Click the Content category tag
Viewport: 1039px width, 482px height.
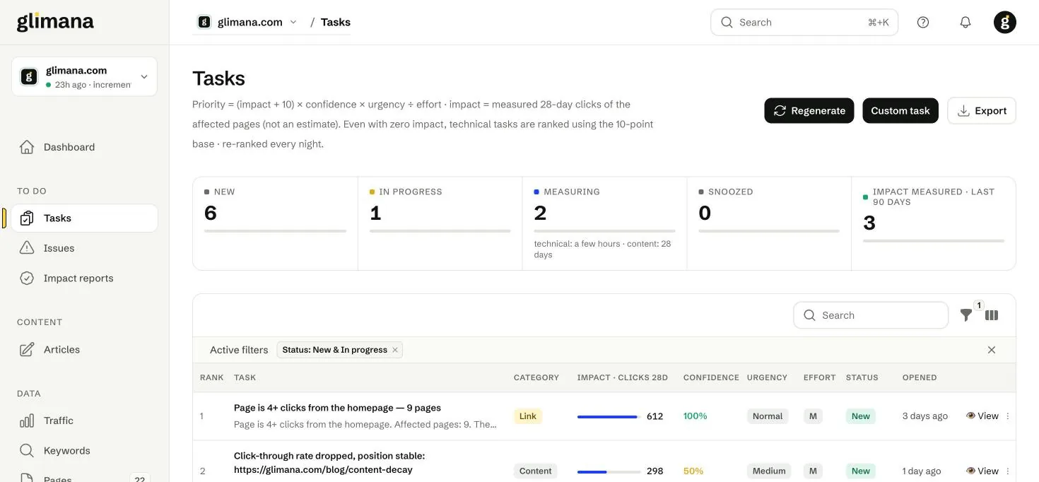536,471
